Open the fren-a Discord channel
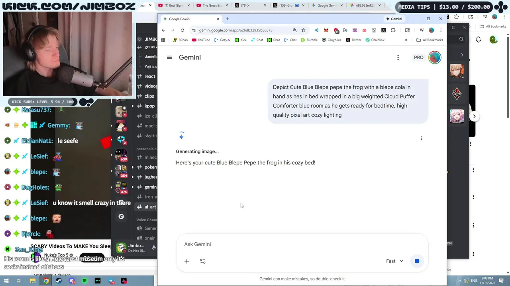Viewport: 510px width, 286px height. pos(147,197)
